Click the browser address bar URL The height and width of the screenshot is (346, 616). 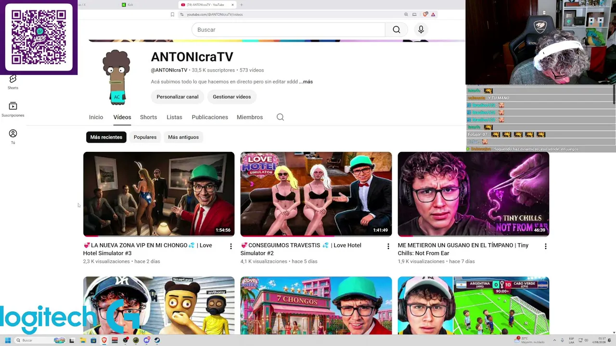click(215, 14)
